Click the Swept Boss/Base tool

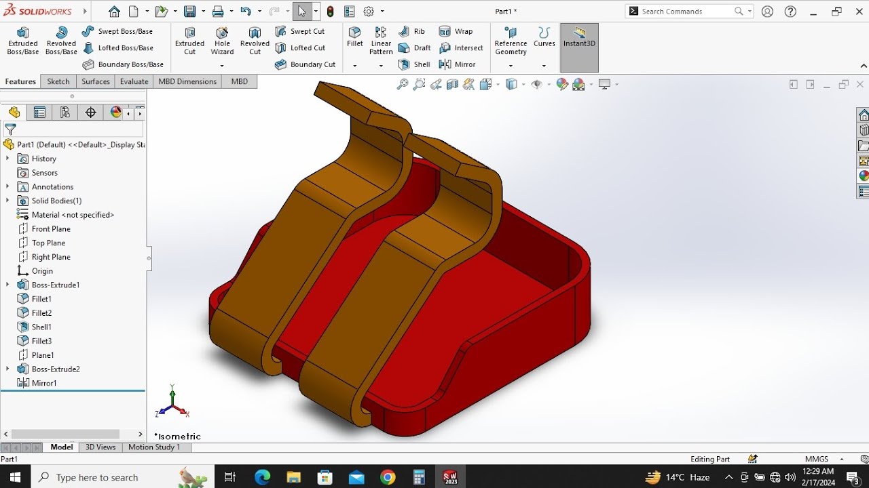(x=117, y=31)
